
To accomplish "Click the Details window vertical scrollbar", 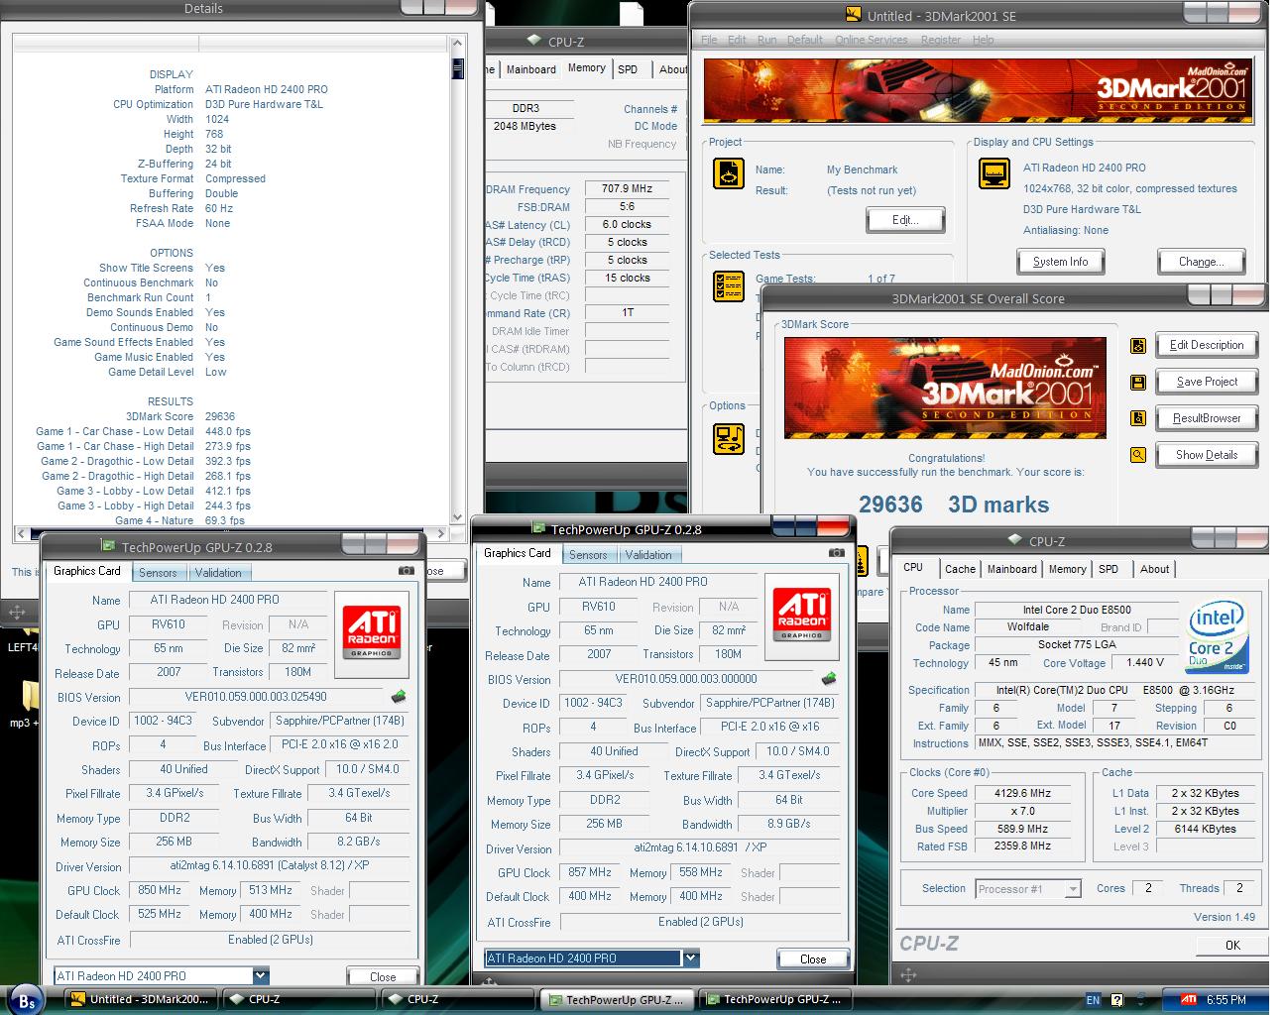I will click(457, 280).
